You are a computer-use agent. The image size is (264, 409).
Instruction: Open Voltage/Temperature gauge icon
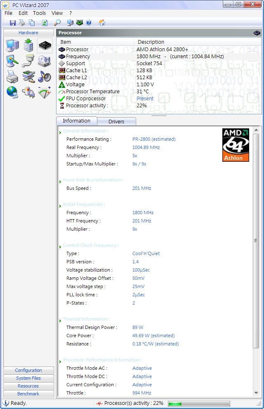pos(44,92)
